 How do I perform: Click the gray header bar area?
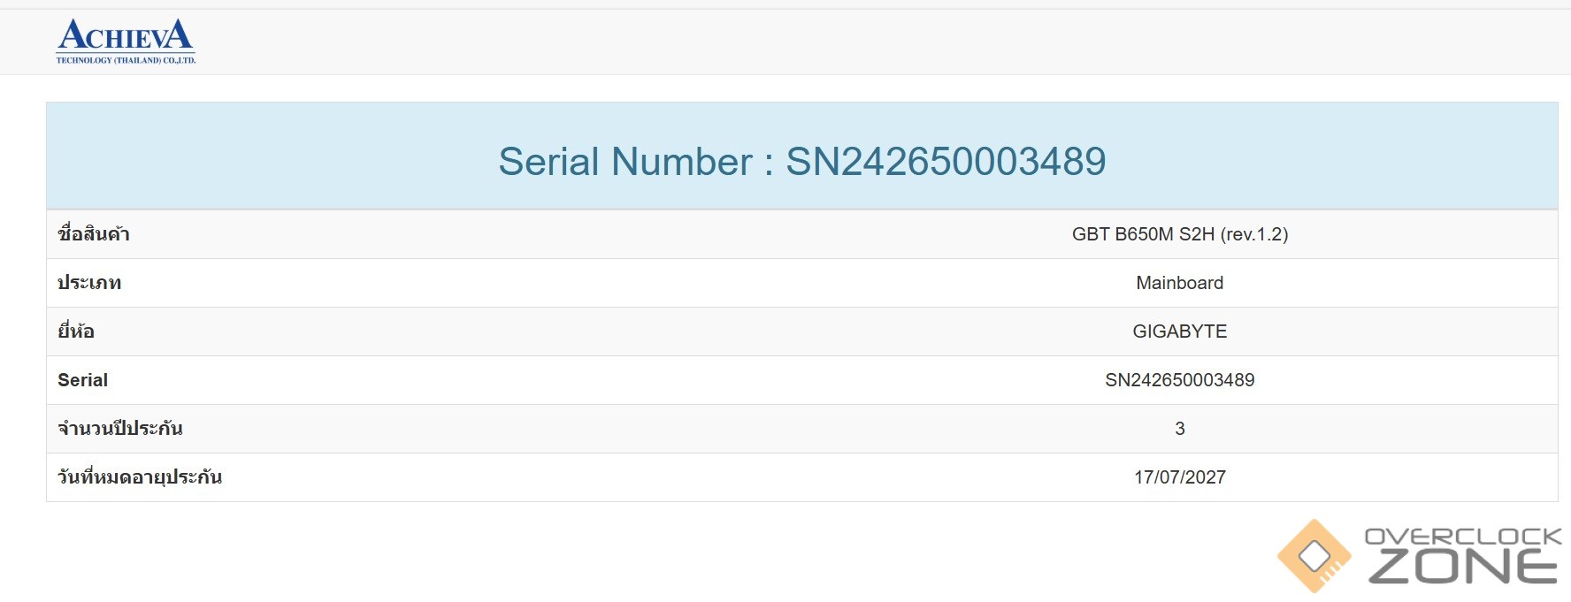(785, 42)
